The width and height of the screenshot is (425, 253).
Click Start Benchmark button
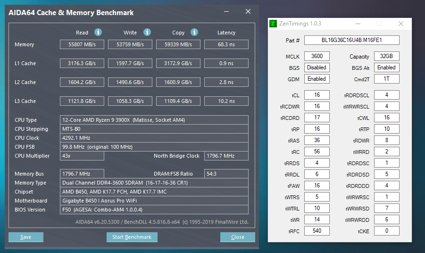click(x=132, y=237)
